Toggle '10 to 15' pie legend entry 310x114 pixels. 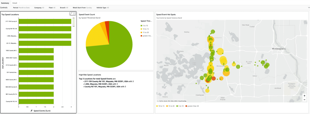click(x=145, y=29)
